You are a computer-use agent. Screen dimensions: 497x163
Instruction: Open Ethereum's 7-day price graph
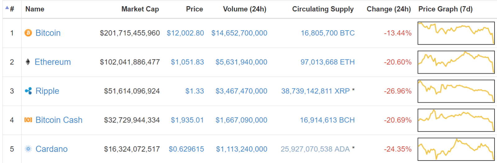tap(456, 62)
